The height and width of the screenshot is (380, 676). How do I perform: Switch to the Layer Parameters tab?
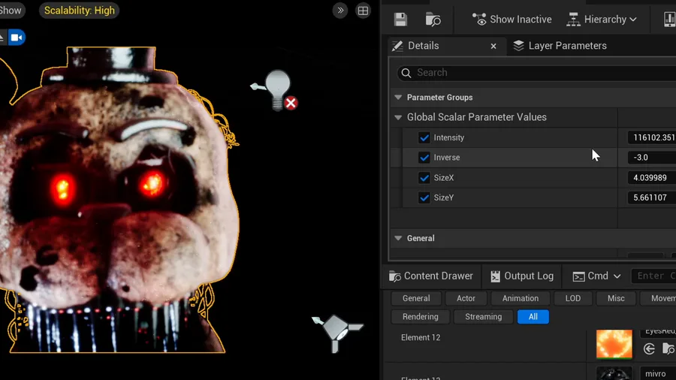[560, 46]
